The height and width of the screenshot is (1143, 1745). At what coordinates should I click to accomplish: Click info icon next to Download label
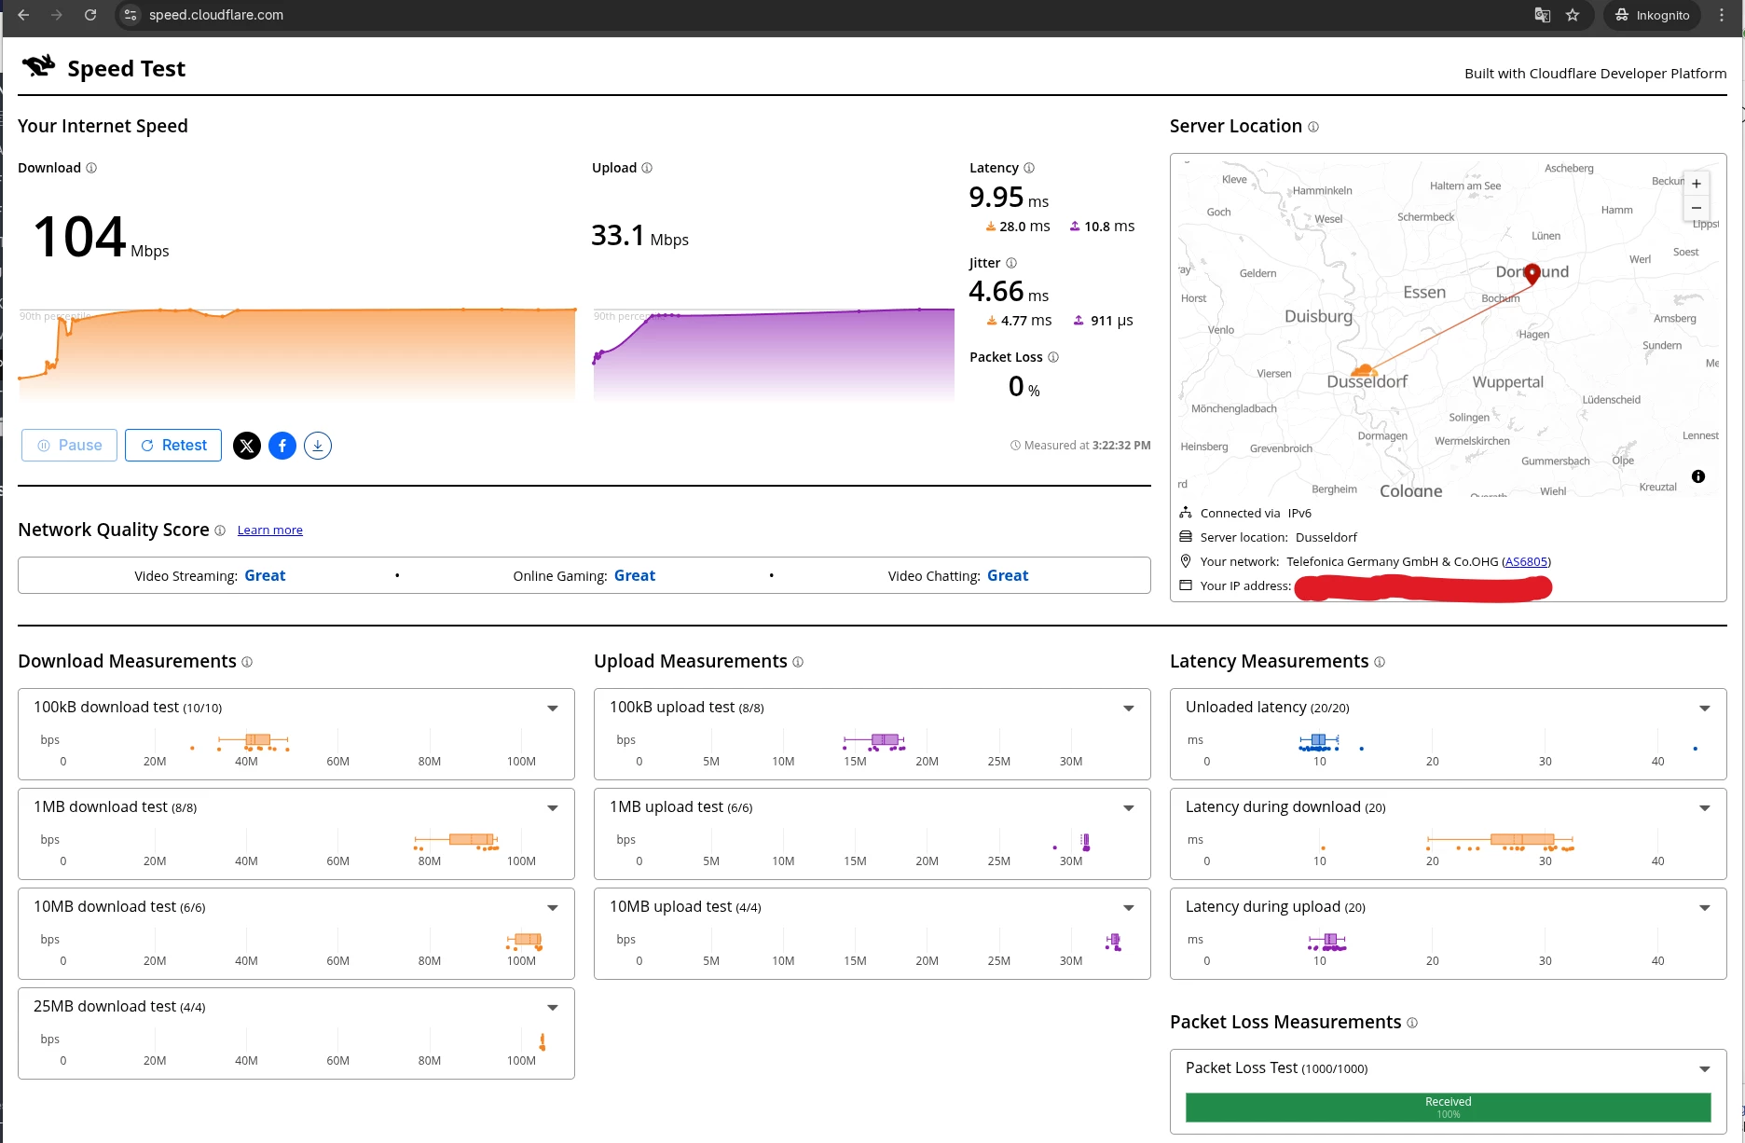[91, 168]
